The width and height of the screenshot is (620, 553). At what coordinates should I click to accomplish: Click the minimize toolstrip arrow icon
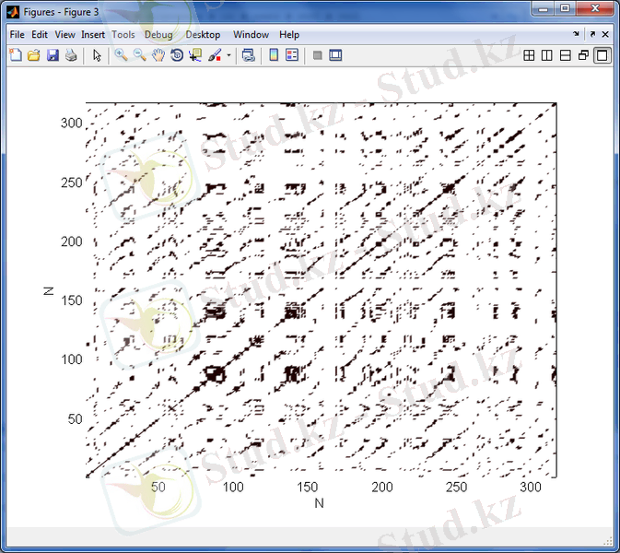[576, 34]
